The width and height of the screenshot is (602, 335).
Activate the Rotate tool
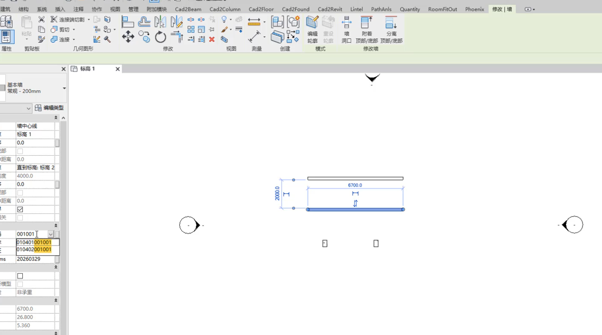tap(160, 37)
